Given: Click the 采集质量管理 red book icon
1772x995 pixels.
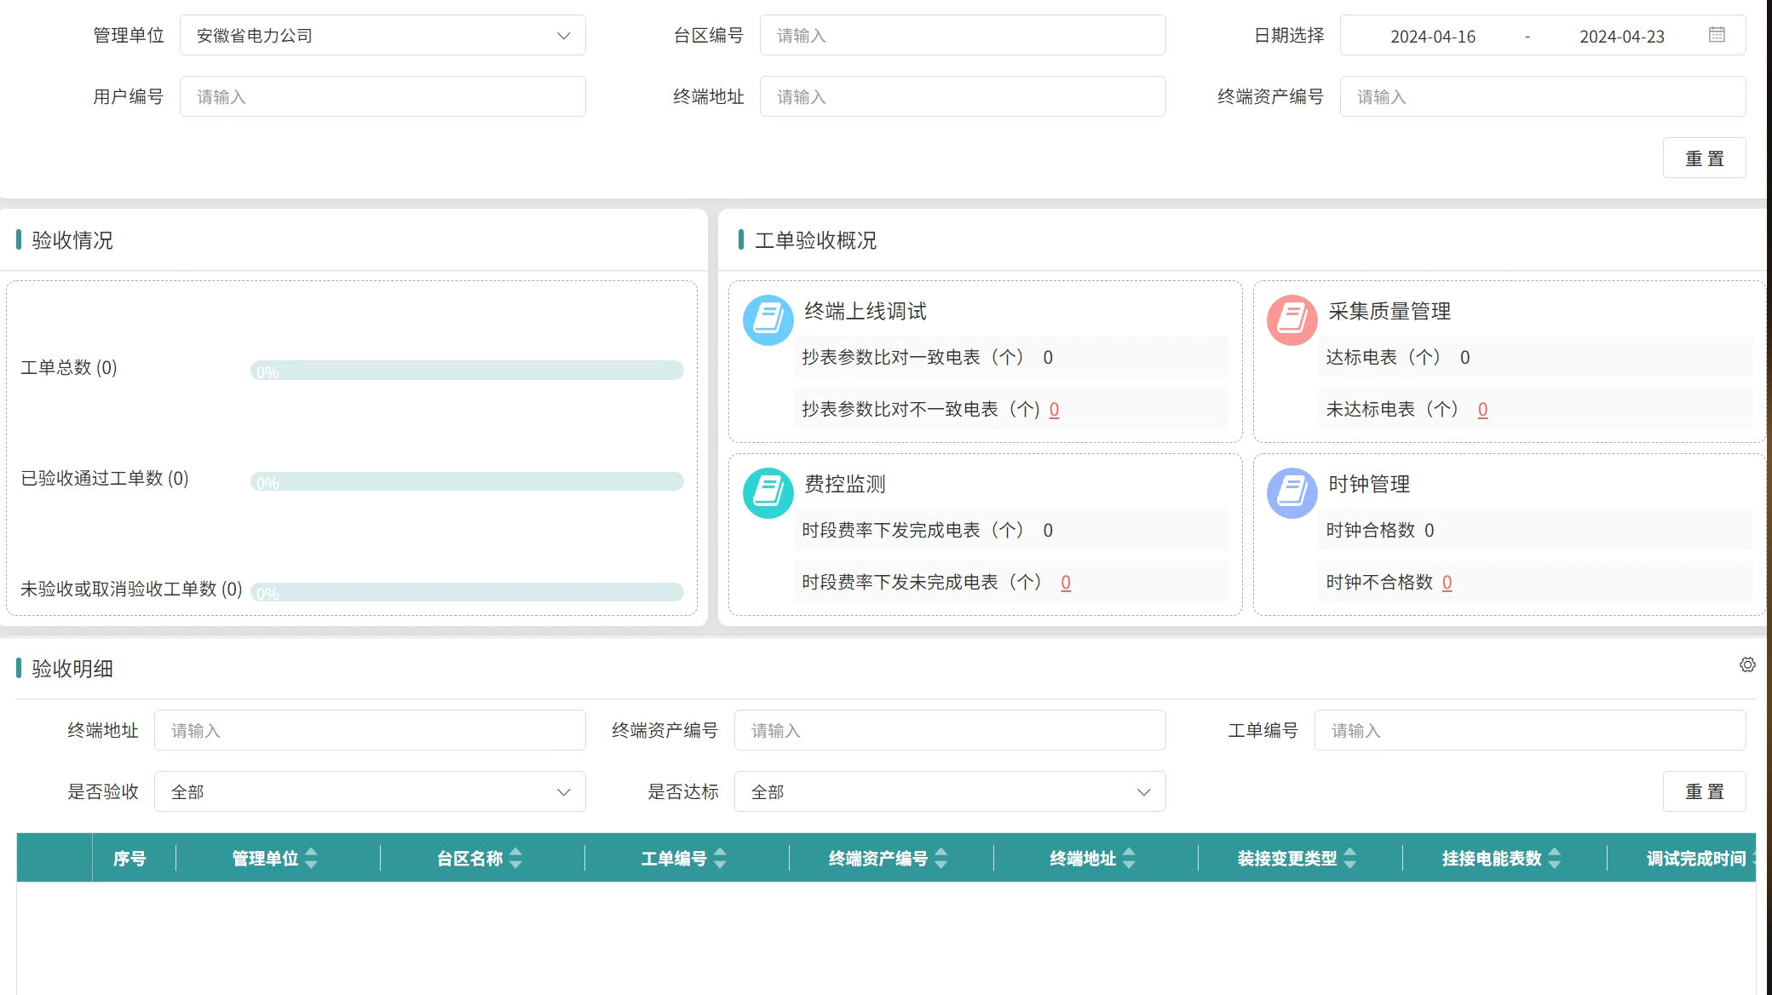Looking at the screenshot, I should click(1292, 320).
